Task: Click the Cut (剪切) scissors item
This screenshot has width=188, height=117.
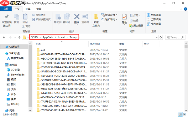Action: click(26, 26)
